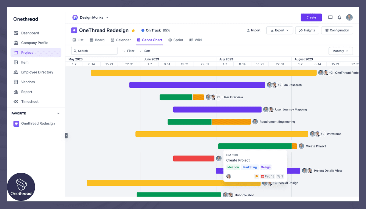Collapse the FAVORITE section chevron
The image size is (366, 209).
pos(58,113)
